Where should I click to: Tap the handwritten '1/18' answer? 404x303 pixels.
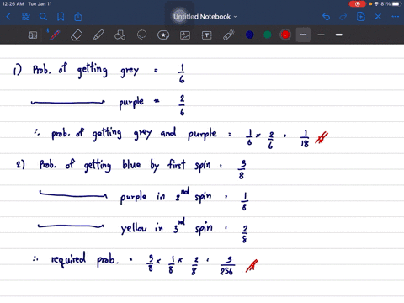pos(305,139)
